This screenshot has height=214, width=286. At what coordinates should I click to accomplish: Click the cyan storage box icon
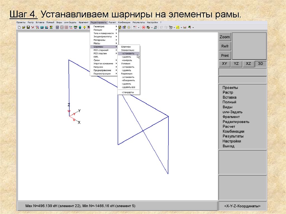pos(42,27)
